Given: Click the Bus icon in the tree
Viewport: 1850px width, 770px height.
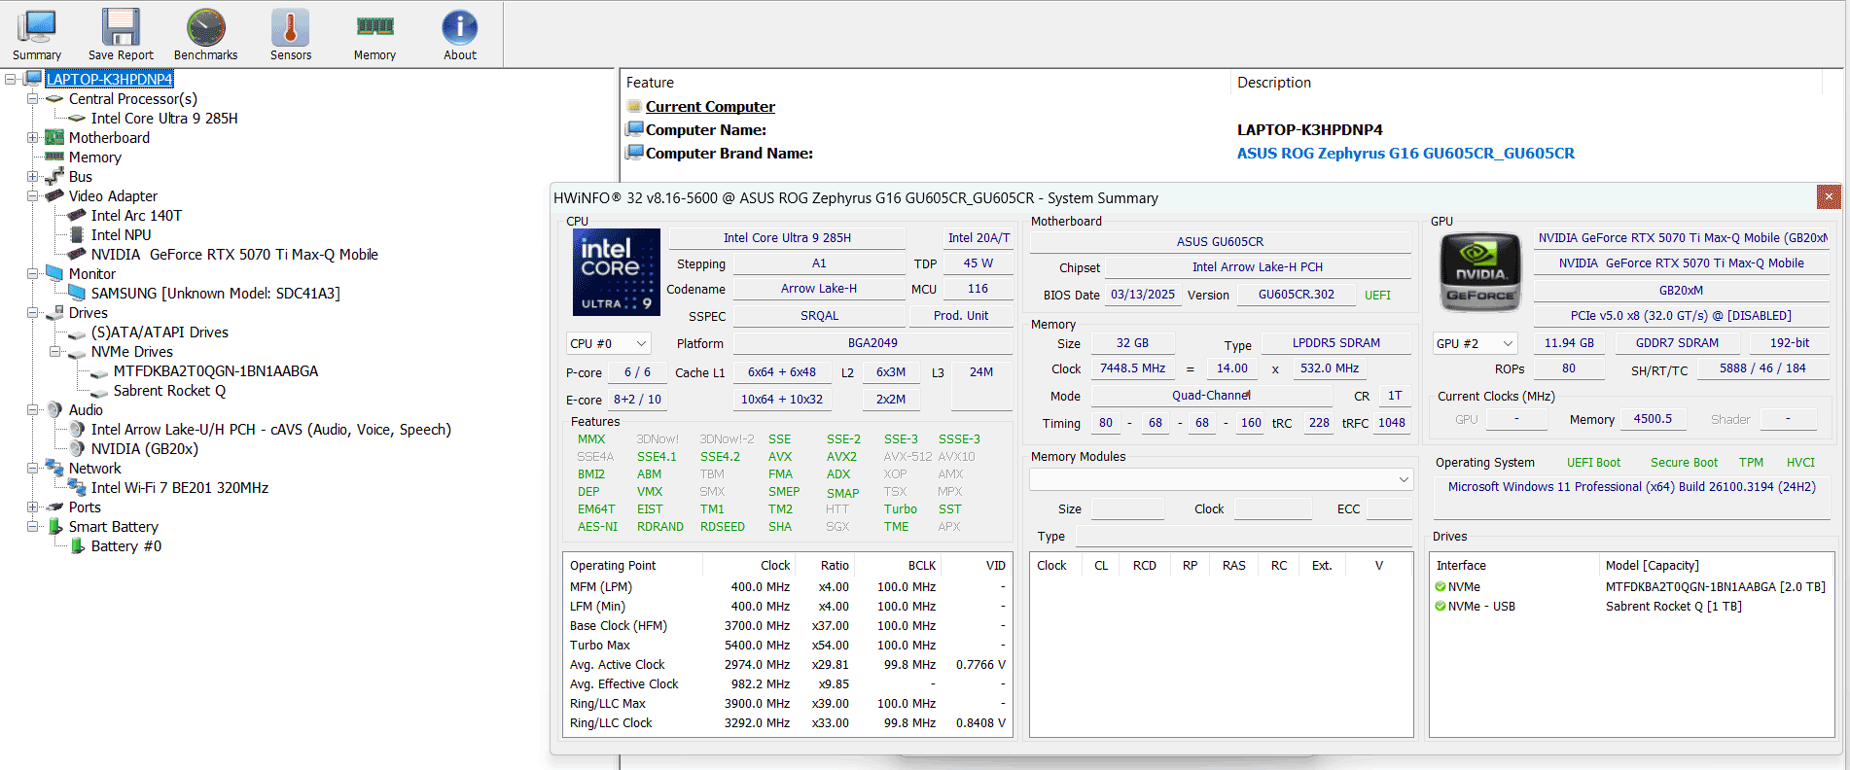Looking at the screenshot, I should click(55, 176).
